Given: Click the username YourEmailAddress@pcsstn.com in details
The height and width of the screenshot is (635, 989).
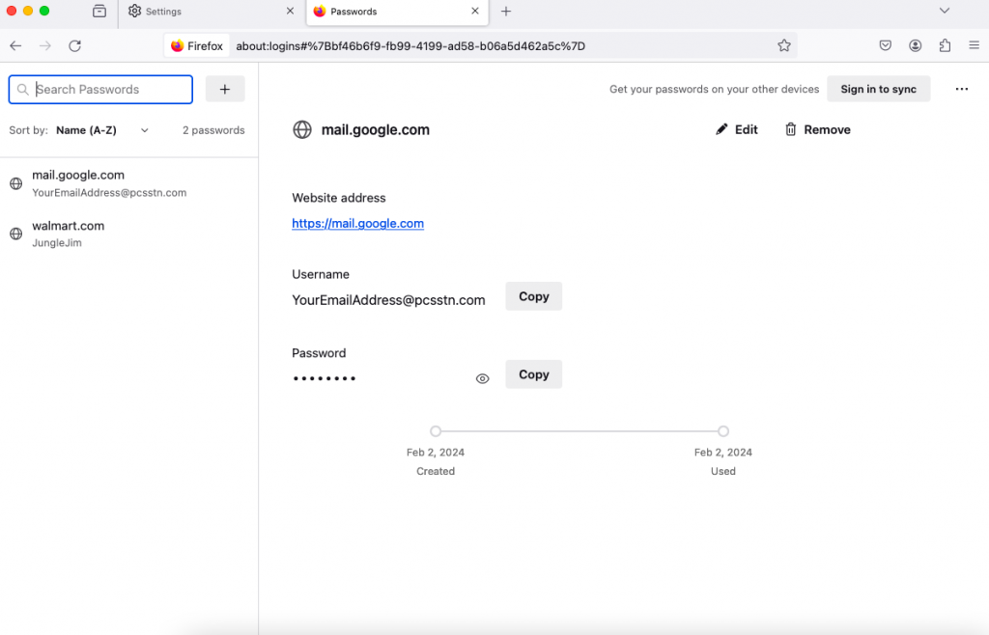Looking at the screenshot, I should 388,300.
